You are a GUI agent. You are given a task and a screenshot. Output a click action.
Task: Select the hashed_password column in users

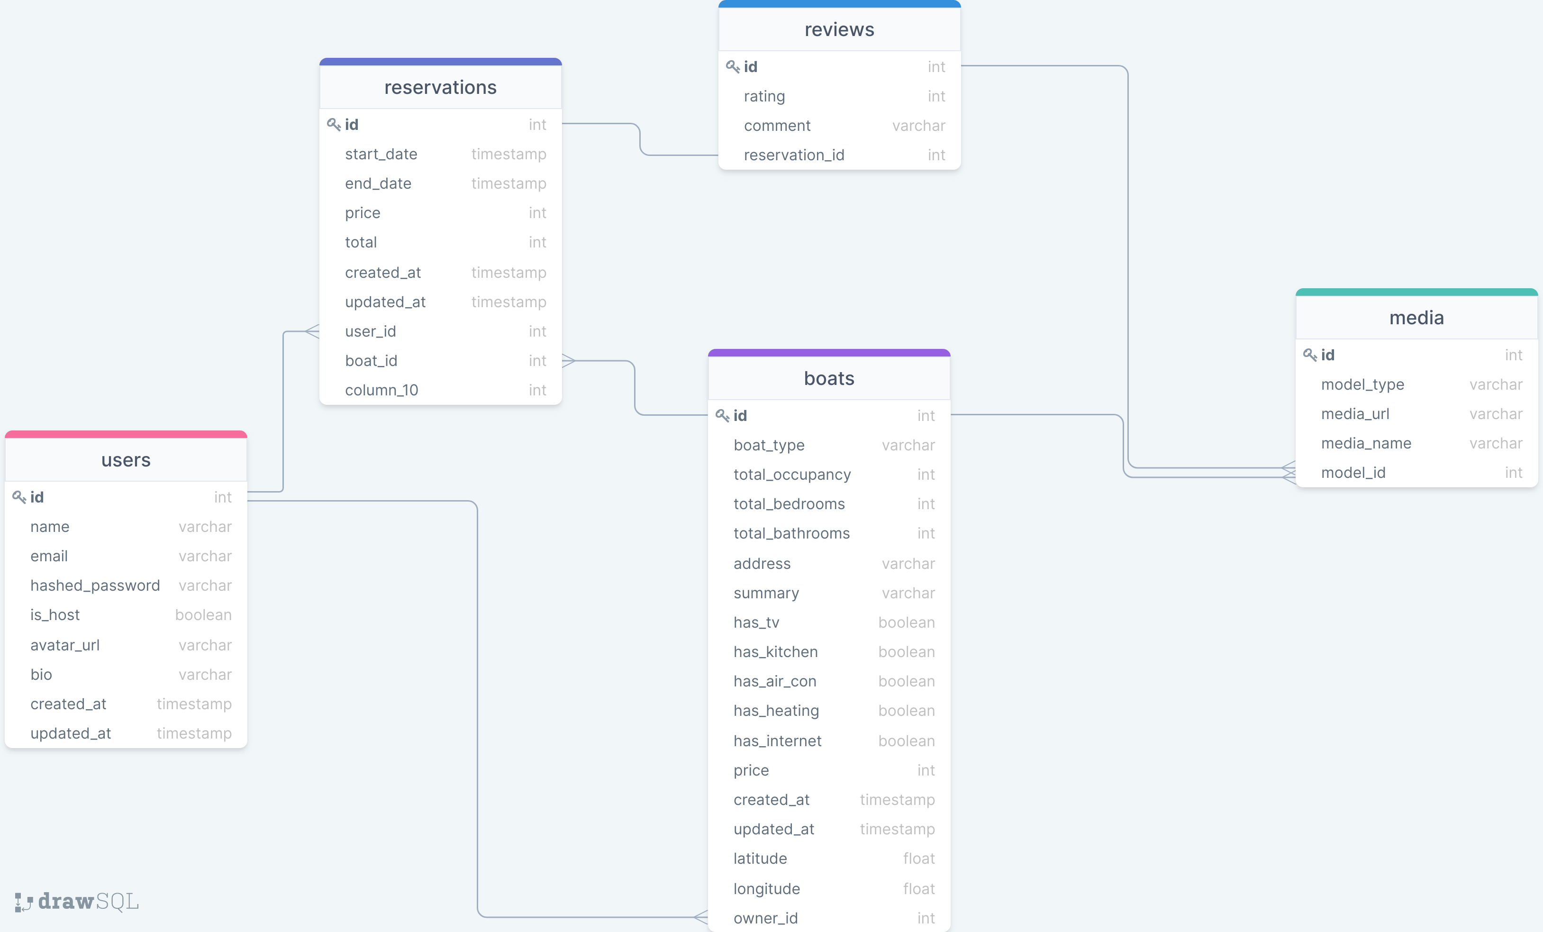click(95, 585)
